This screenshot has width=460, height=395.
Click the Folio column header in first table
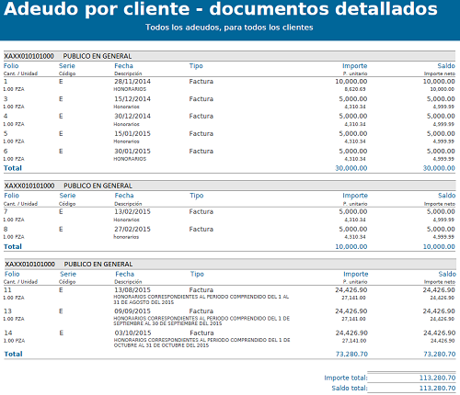(11, 66)
